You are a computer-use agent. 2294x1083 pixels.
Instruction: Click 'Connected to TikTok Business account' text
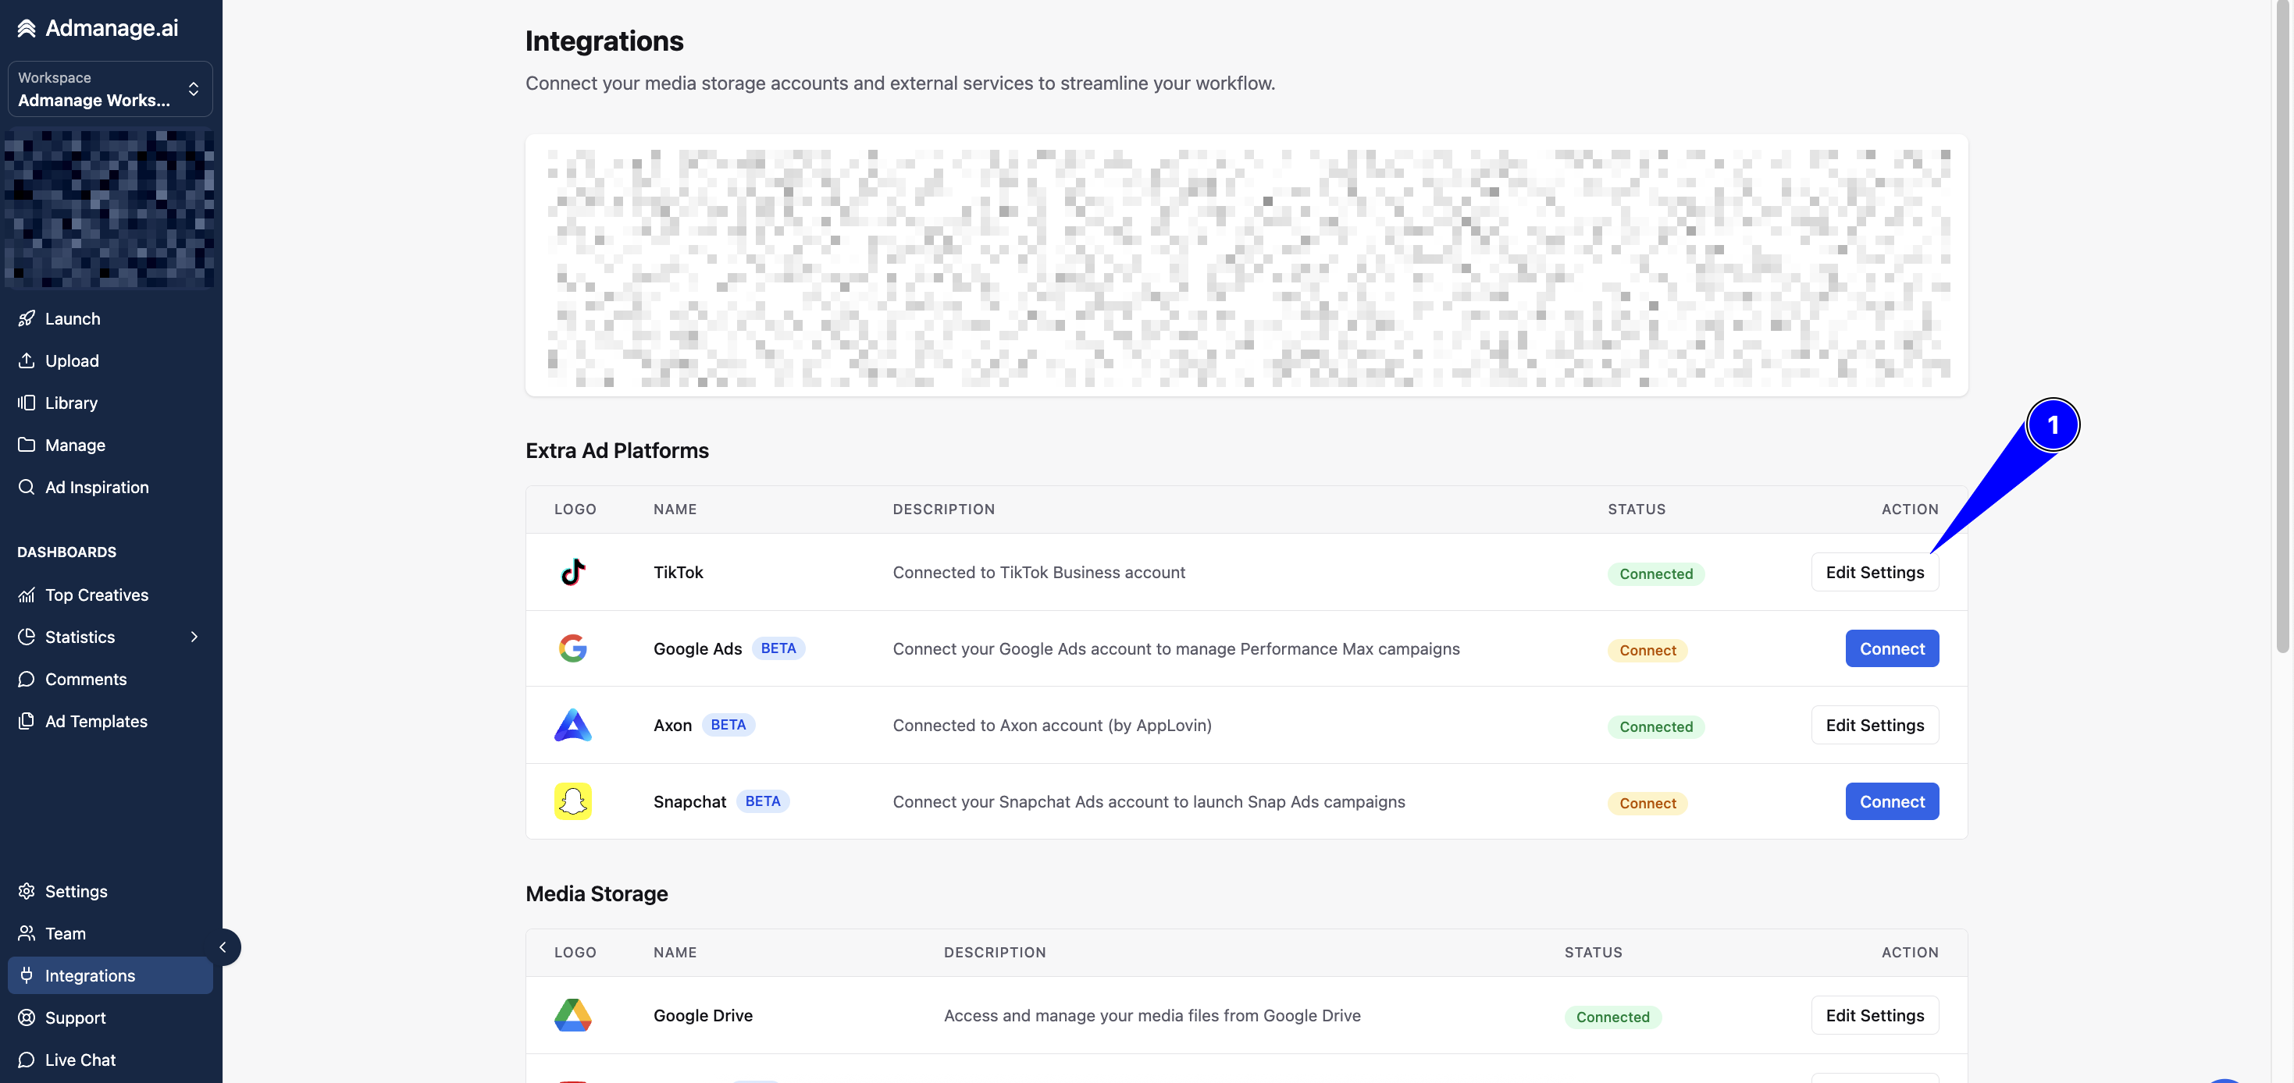(1038, 572)
